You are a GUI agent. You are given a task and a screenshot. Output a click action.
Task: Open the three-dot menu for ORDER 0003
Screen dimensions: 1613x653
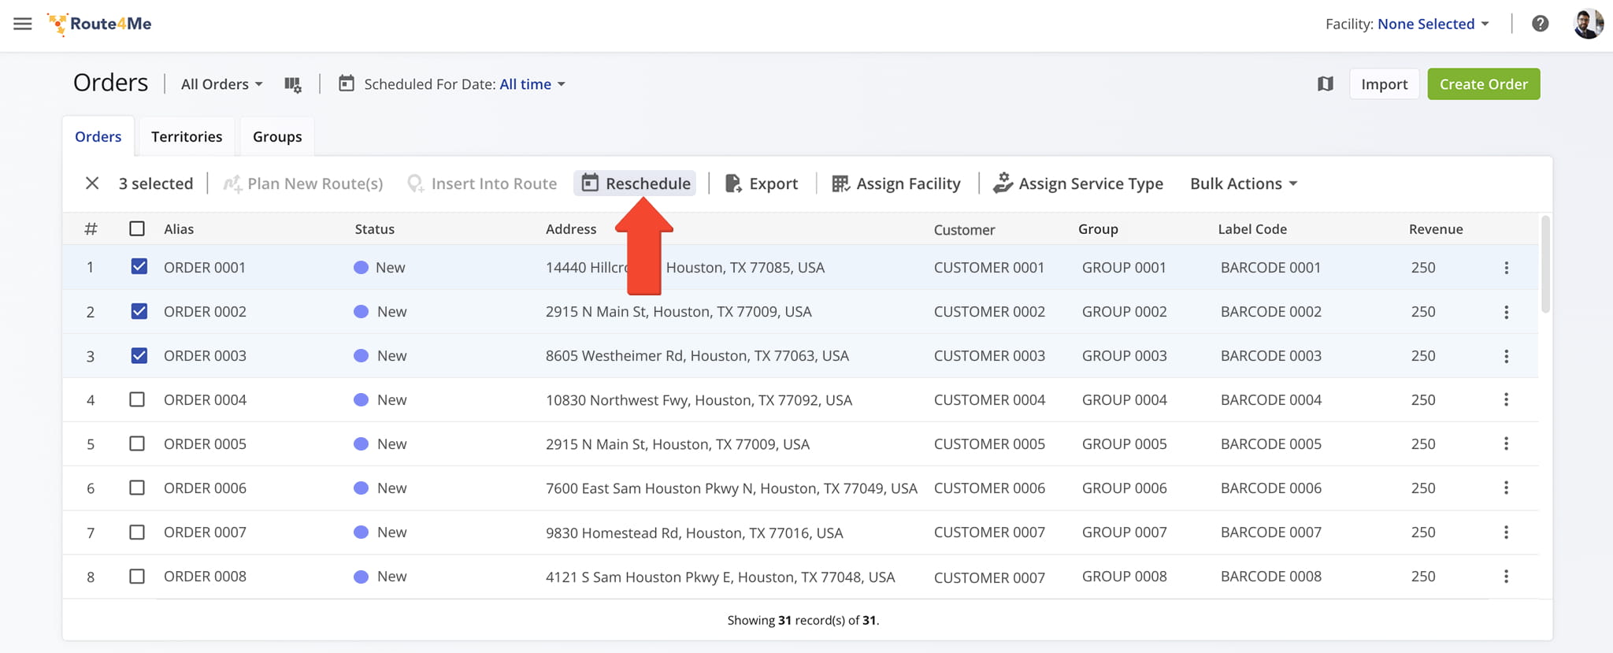click(1506, 356)
